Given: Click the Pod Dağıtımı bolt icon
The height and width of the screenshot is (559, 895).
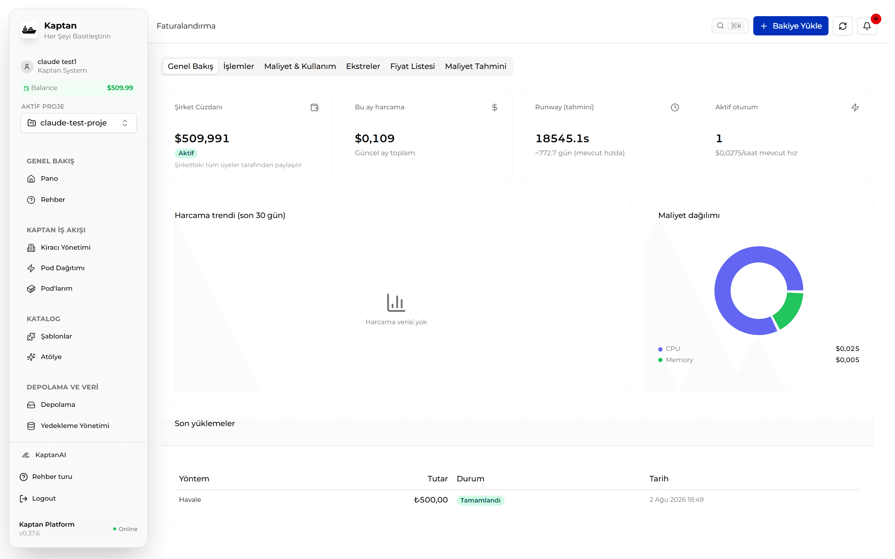Looking at the screenshot, I should pos(31,268).
